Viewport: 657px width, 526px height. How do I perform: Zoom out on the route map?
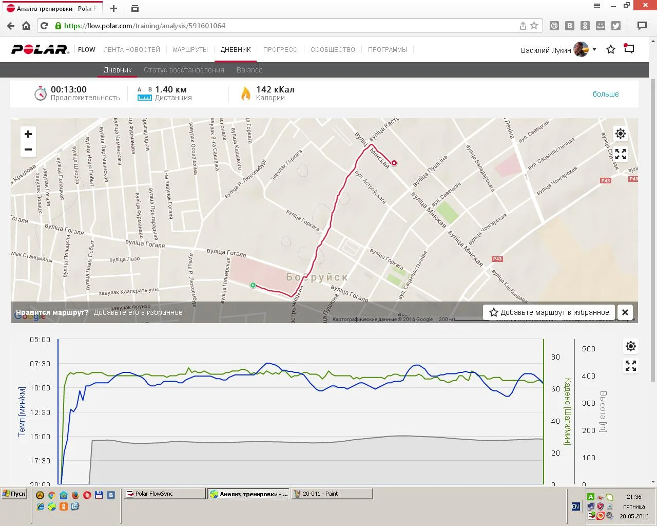[28, 149]
